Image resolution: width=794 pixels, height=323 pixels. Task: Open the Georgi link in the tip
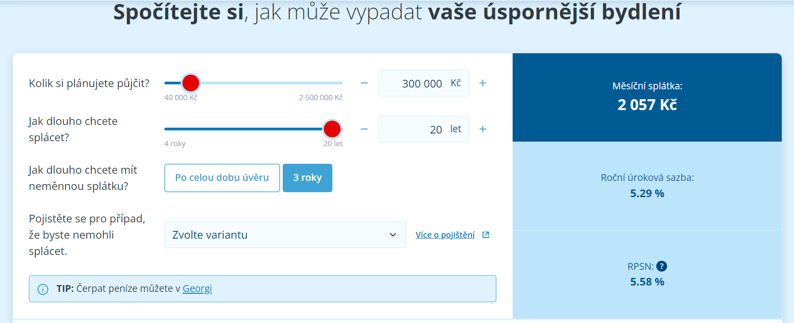[x=197, y=289]
